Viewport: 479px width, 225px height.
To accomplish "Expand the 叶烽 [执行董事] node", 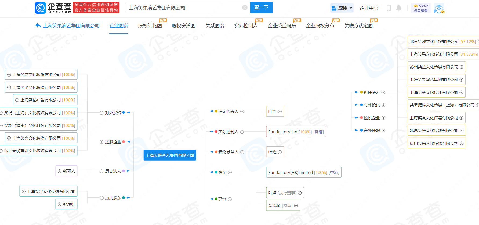I will tap(300, 193).
